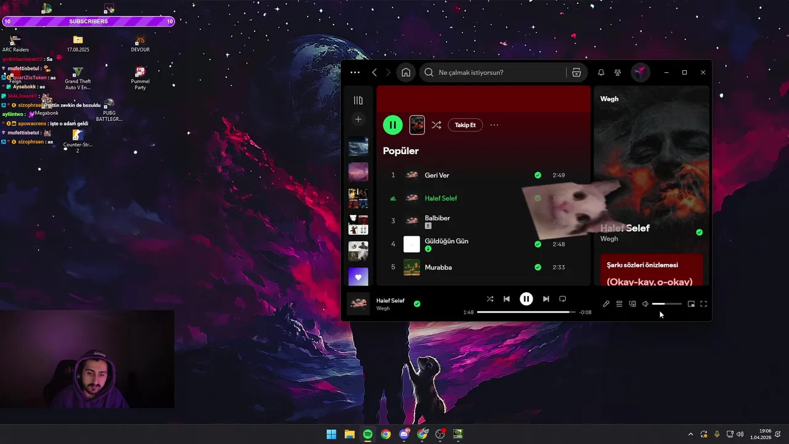Click the Takip Et button

coord(465,125)
